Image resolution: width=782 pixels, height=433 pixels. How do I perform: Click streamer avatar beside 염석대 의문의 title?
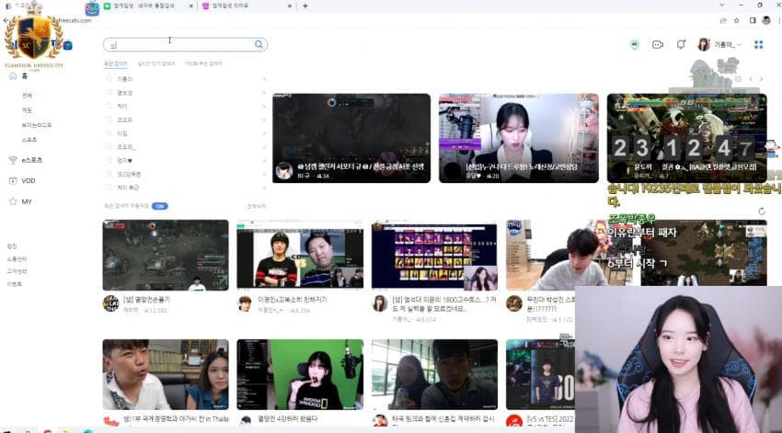(x=380, y=303)
